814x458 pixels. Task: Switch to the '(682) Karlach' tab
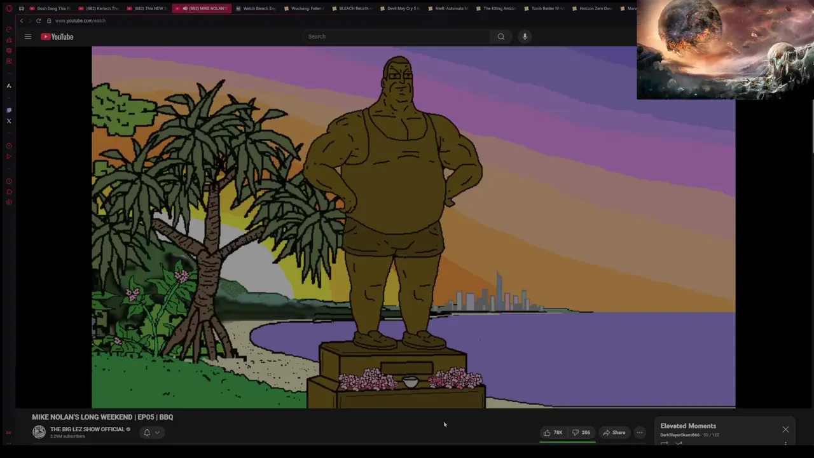pyautogui.click(x=99, y=8)
